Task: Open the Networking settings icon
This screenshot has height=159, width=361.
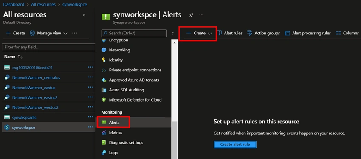Action: [104, 50]
